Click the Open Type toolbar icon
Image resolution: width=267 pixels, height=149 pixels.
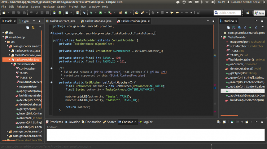[x=137, y=13]
